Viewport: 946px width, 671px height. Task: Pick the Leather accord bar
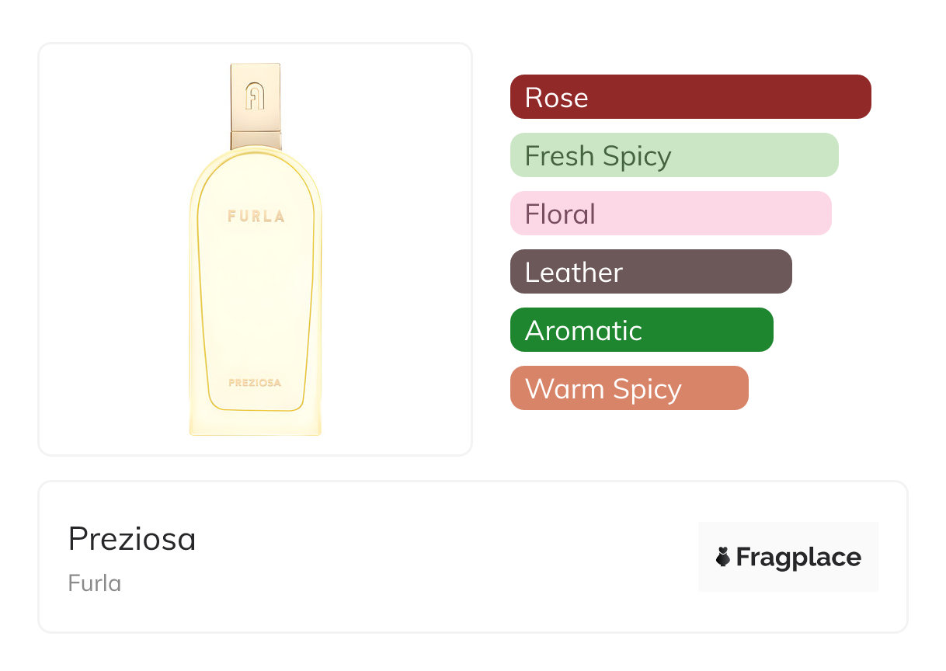click(x=651, y=272)
